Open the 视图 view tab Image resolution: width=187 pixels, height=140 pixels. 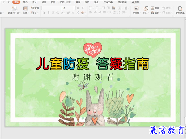[x=87, y=2]
